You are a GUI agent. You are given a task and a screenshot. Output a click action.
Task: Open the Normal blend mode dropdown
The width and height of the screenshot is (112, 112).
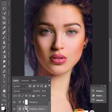click(x=22, y=91)
